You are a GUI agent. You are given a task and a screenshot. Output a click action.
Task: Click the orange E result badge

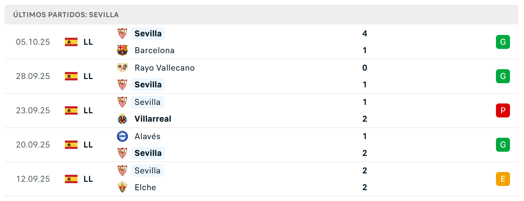tap(503, 179)
